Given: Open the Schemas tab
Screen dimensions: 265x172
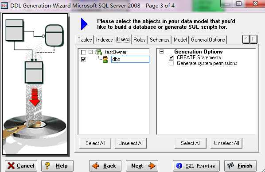Looking at the screenshot, I should coord(160,40).
